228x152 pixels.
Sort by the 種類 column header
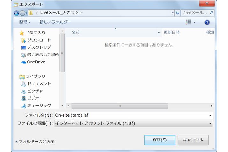tap(210, 32)
